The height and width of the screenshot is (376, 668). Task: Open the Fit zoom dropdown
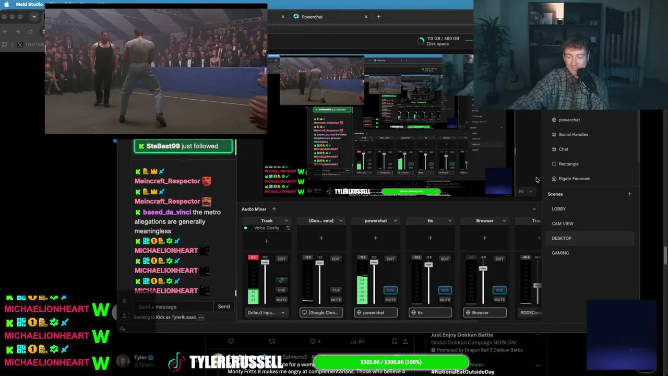pos(525,192)
